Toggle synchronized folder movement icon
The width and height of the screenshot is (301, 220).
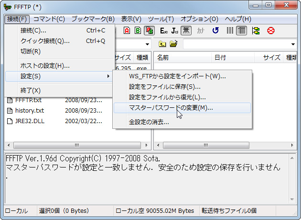pyautogui.click(x=256, y=31)
